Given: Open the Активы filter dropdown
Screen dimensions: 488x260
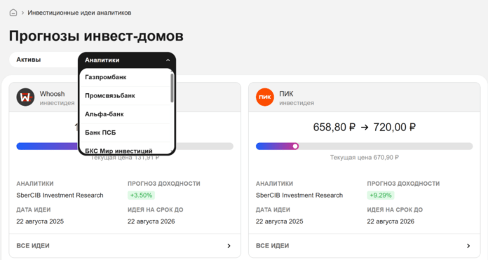Looking at the screenshot, I should pyautogui.click(x=43, y=60).
